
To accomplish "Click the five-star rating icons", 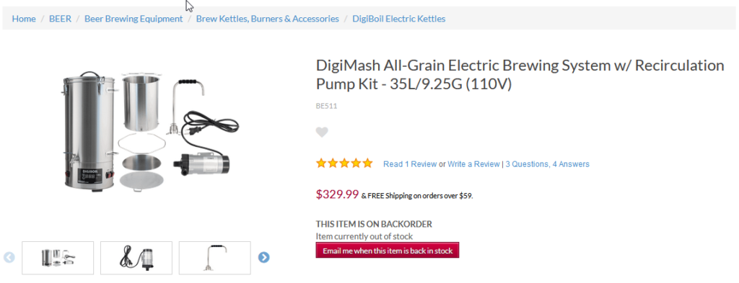I will [x=344, y=163].
